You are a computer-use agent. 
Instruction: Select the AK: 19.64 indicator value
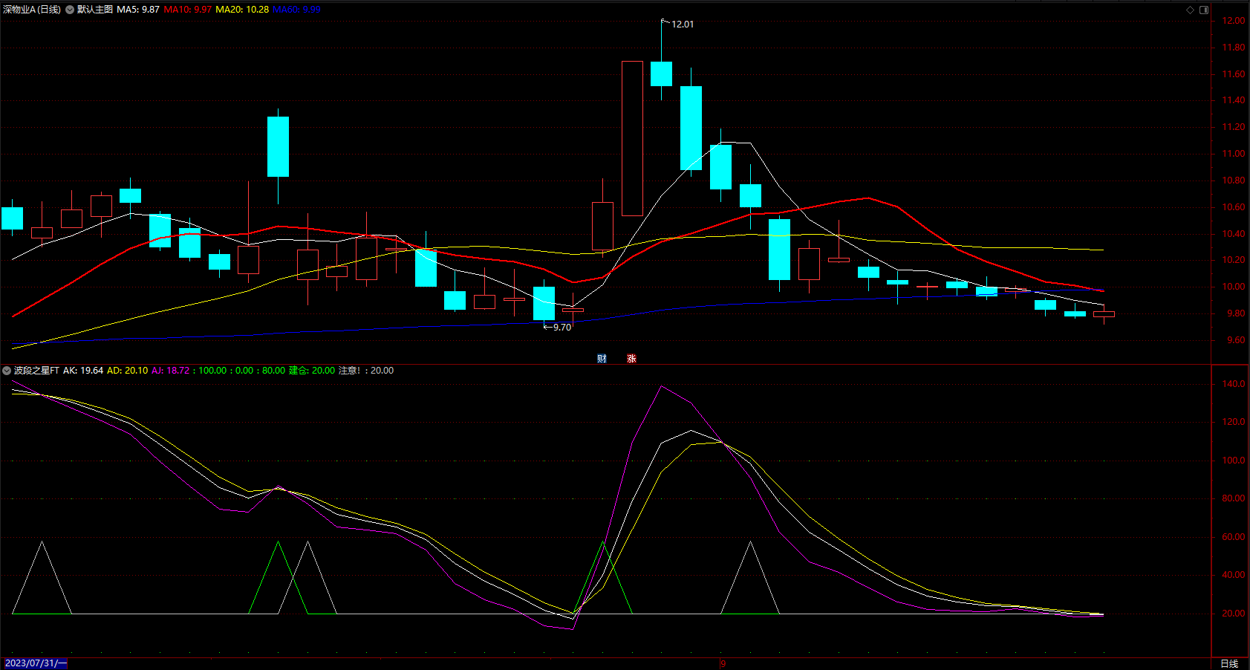pyautogui.click(x=83, y=371)
